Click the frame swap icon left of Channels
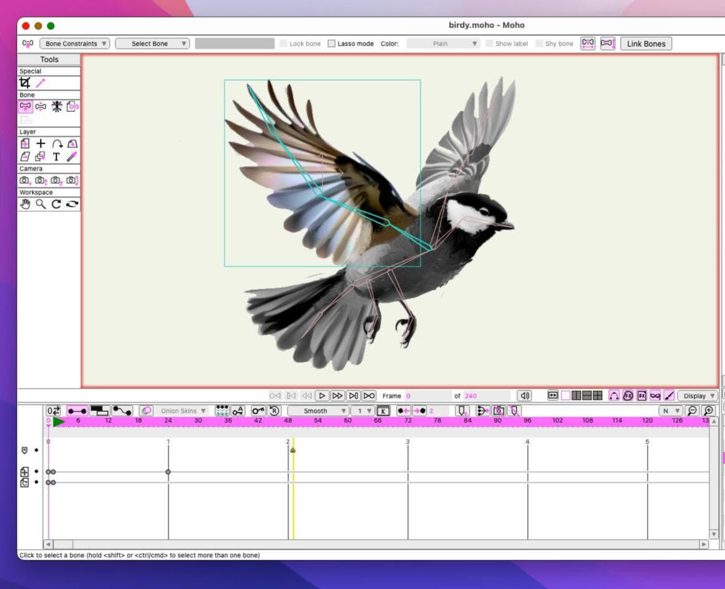The height and width of the screenshot is (589, 725). click(53, 411)
